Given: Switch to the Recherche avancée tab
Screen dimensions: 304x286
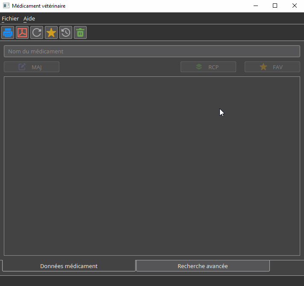Looking at the screenshot, I should click(203, 266).
